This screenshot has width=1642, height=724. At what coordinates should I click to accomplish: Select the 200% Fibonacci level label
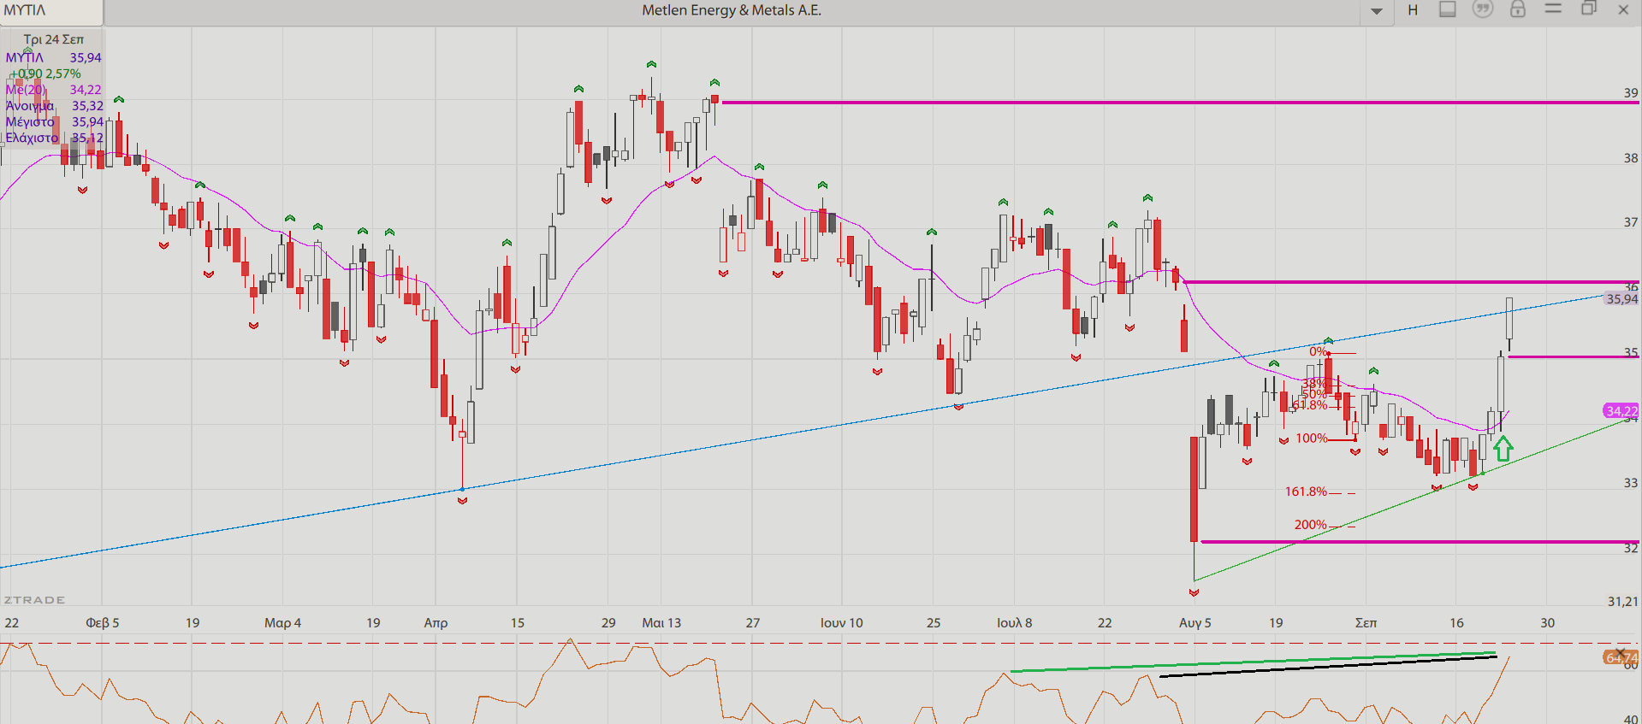1310,525
